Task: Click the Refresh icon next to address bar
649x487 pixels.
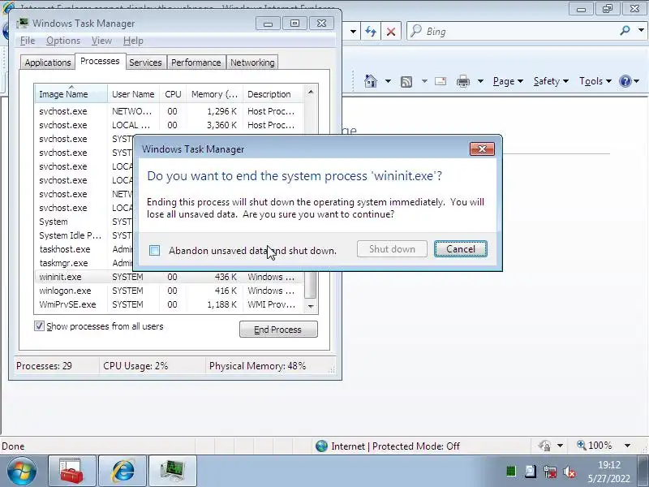Action: tap(371, 32)
